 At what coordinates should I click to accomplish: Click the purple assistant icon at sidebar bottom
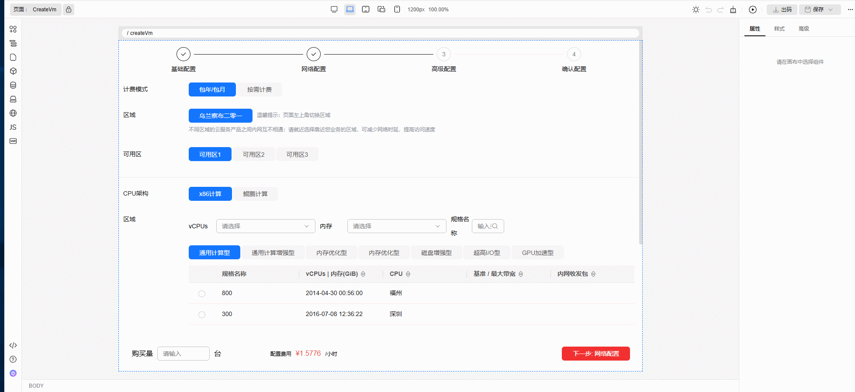[x=13, y=373]
